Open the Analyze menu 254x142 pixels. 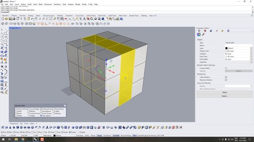71,4
